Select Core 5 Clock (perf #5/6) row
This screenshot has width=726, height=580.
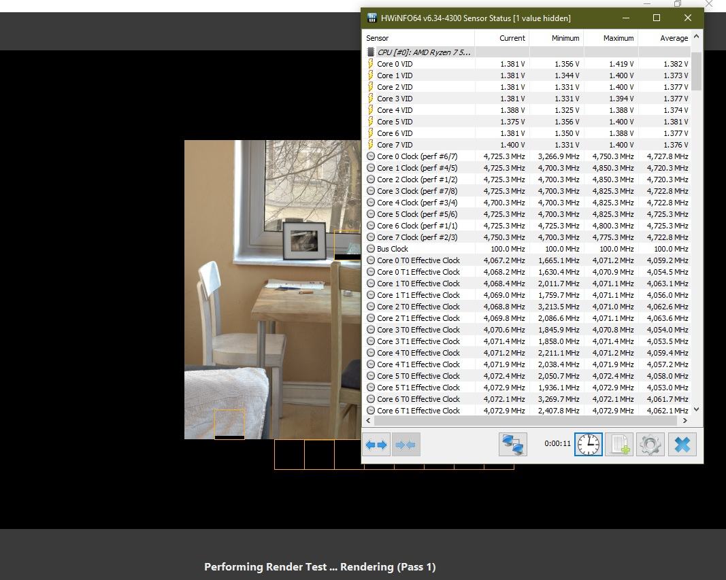pos(527,214)
